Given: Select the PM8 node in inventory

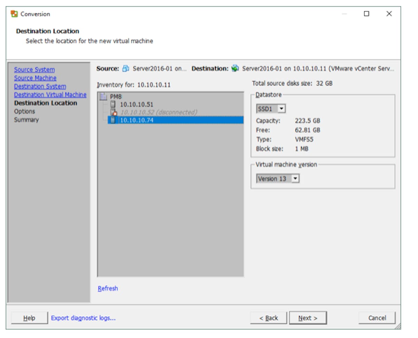Looking at the screenshot, I should tap(116, 97).
